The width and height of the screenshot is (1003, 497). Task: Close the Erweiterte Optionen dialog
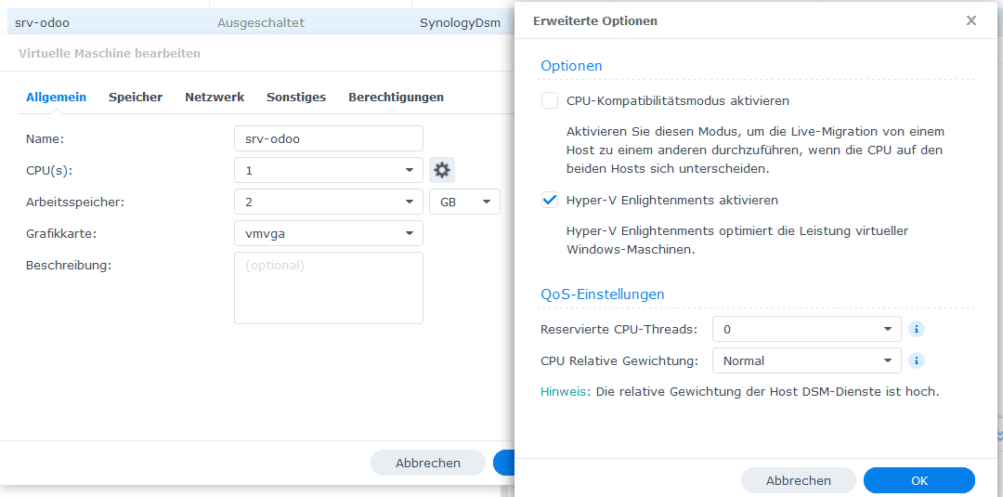click(x=971, y=21)
